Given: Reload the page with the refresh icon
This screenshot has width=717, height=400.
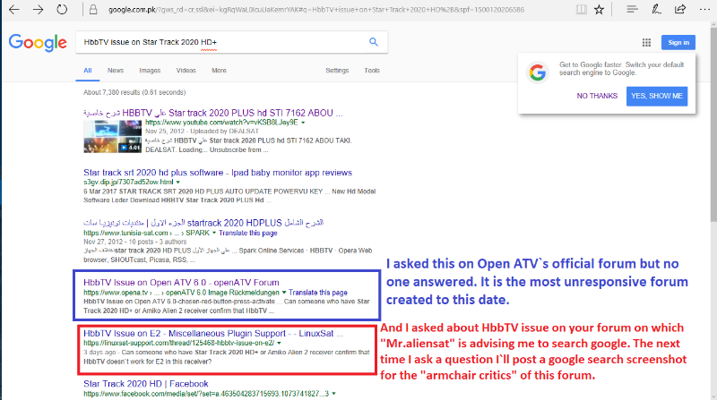Looking at the screenshot, I should tap(62, 9).
